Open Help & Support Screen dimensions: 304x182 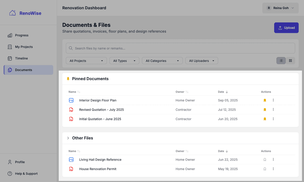point(10,173)
